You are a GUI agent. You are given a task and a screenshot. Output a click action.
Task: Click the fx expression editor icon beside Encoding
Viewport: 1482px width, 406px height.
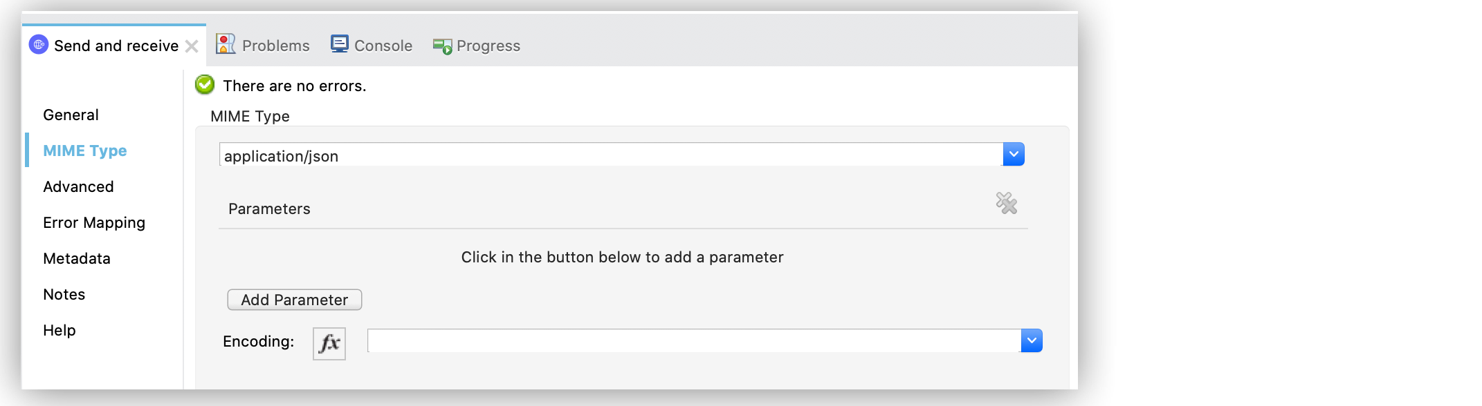[329, 341]
